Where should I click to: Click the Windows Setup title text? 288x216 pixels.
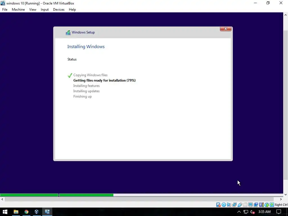click(x=83, y=32)
